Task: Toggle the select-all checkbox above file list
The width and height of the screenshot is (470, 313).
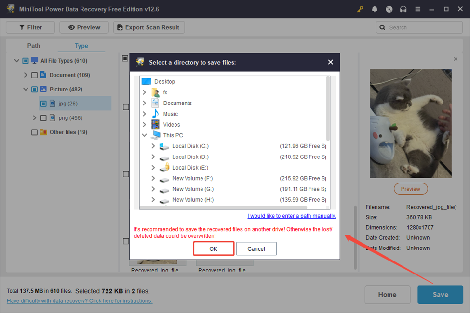Action: [x=125, y=58]
